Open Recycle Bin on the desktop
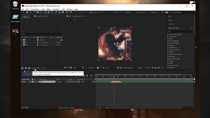Image resolution: width=210 pixels, height=118 pixels. click(15, 5)
